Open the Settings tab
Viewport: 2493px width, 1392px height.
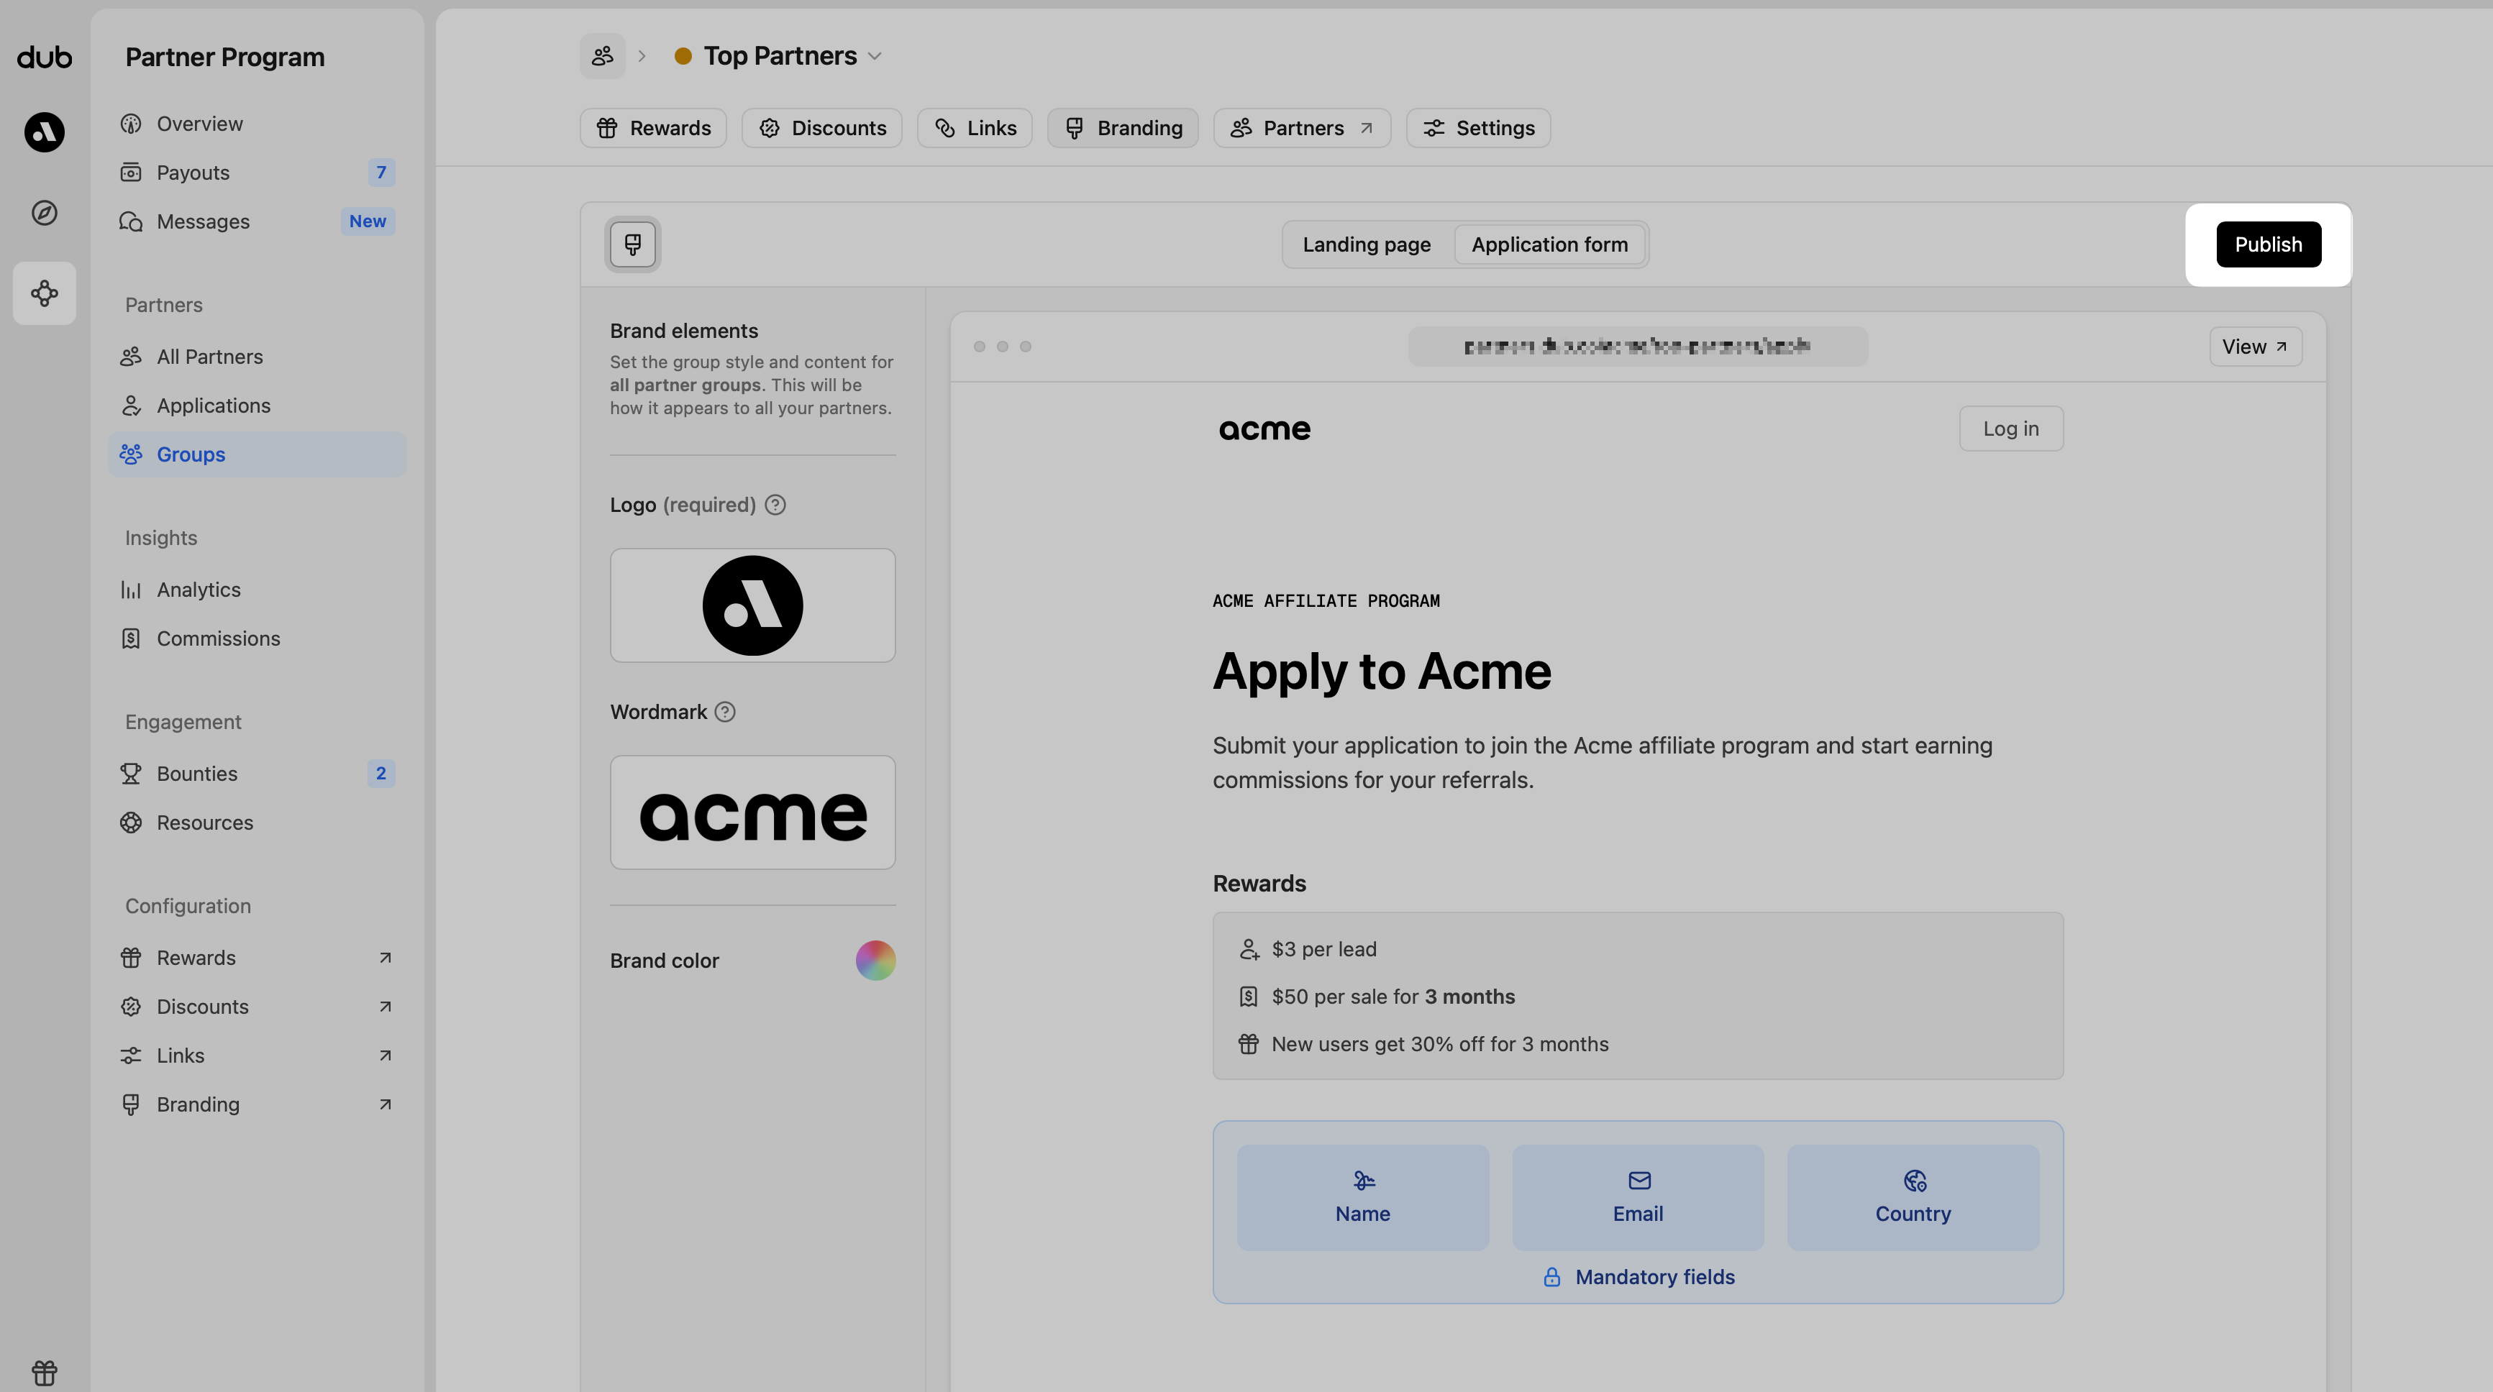[x=1478, y=128]
